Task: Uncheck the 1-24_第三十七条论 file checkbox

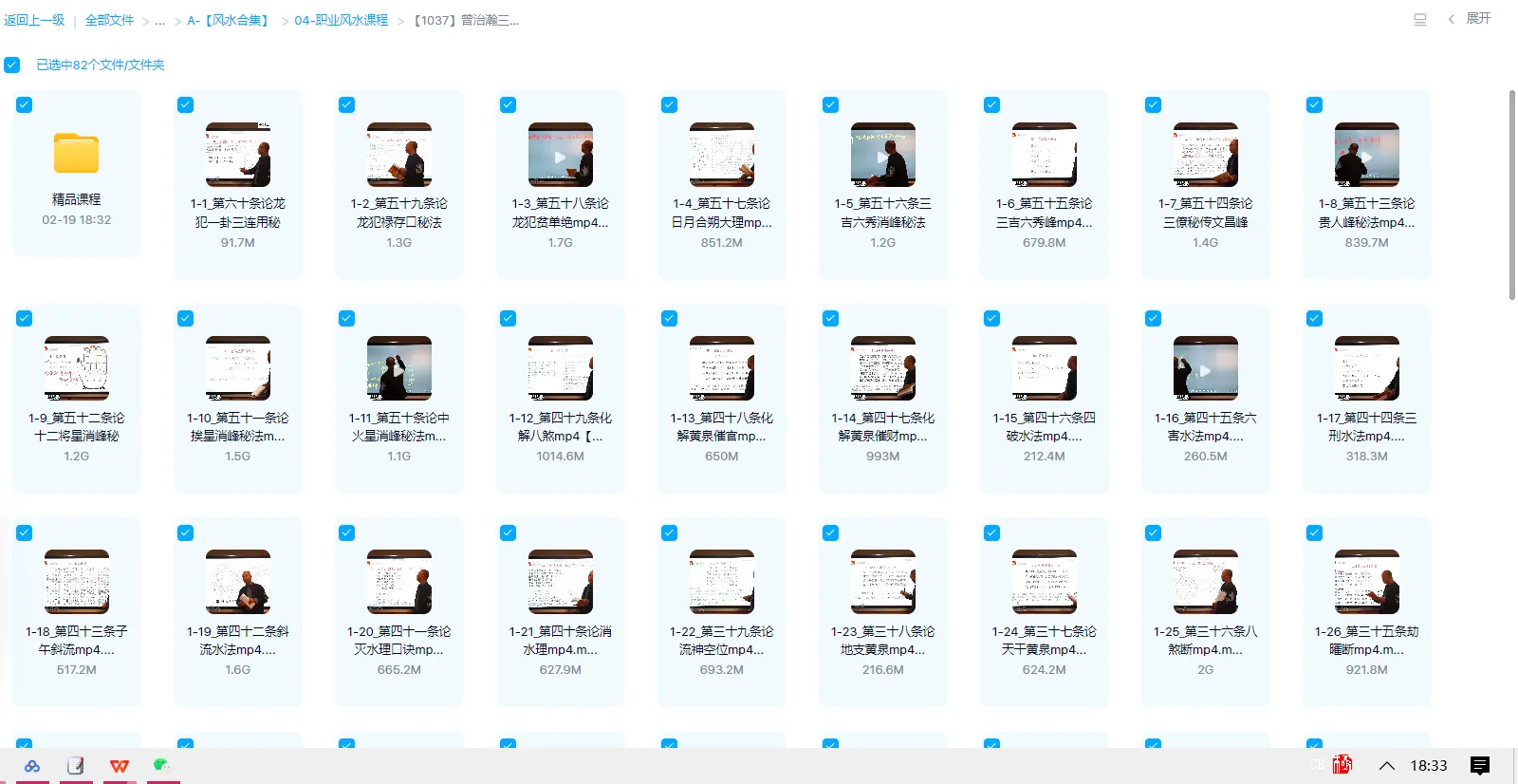Action: coord(992,532)
